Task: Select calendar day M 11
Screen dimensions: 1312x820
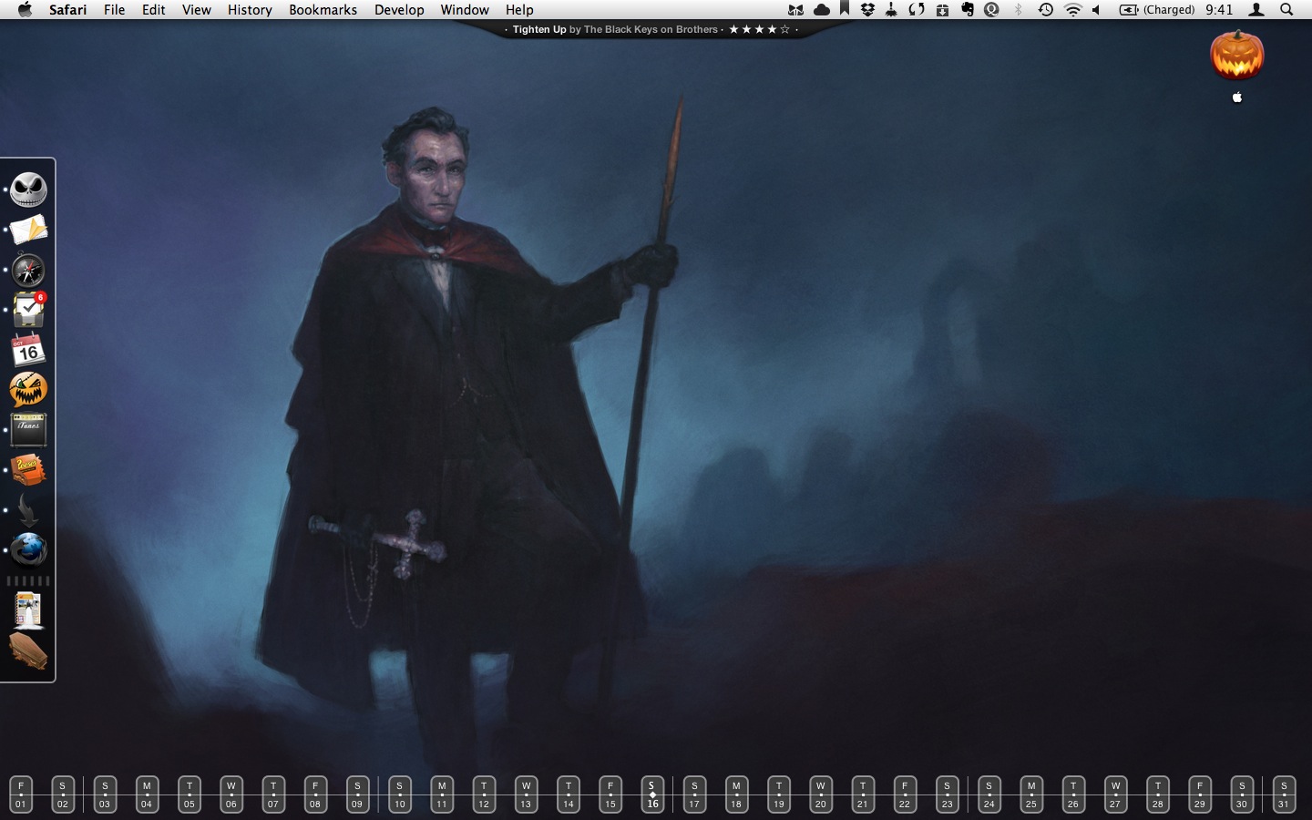Action: point(442,794)
